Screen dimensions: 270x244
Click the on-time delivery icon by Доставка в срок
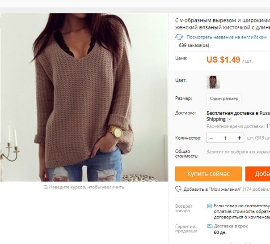[x=210, y=226]
